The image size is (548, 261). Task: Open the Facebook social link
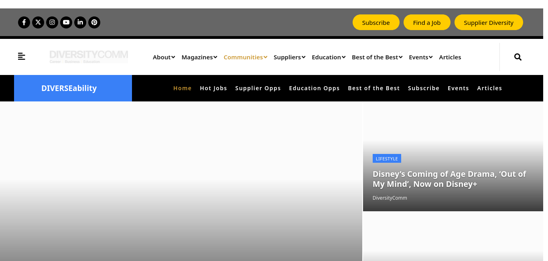24,22
